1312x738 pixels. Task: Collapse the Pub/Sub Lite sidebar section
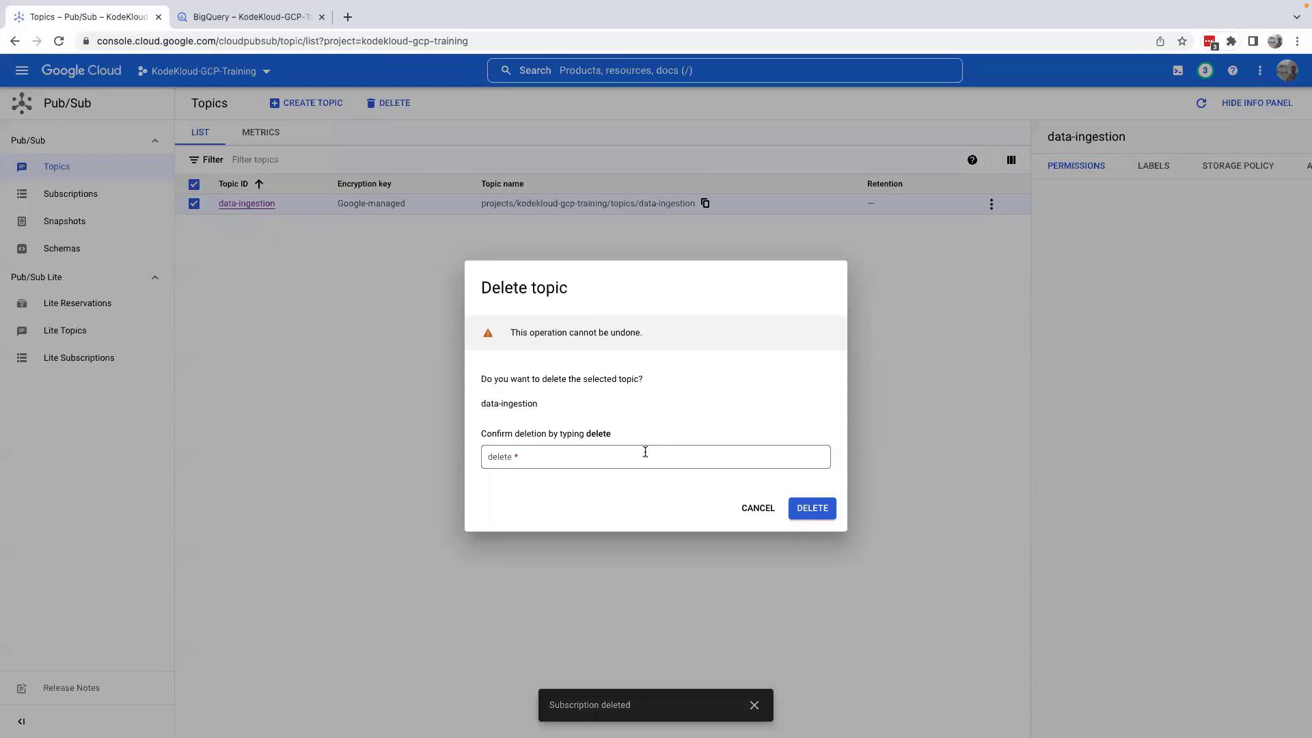point(155,277)
